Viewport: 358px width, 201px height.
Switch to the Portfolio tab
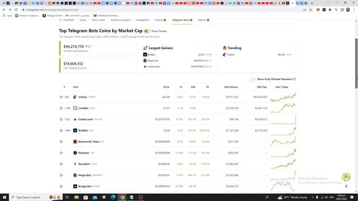67,20
